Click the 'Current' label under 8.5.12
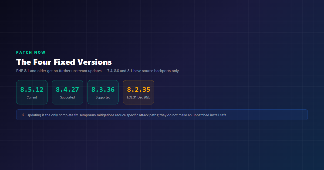This screenshot has width=324, height=170. (x=32, y=97)
